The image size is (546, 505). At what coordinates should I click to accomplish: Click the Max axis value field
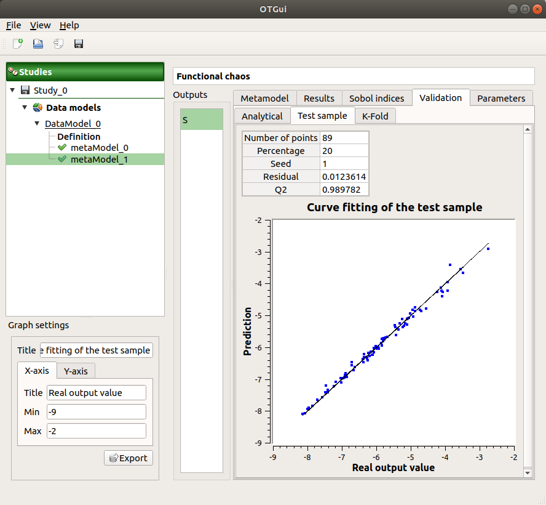[x=96, y=430]
